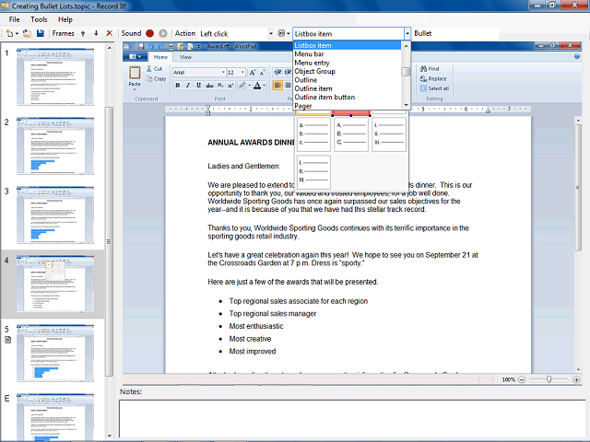The image size is (590, 442).
Task: Click the object type icon beside the Action box
Action: pyautogui.click(x=281, y=33)
